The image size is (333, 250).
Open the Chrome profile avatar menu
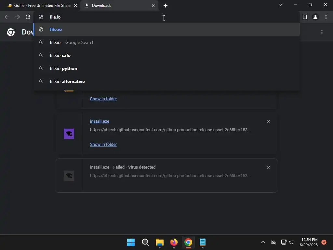315,17
